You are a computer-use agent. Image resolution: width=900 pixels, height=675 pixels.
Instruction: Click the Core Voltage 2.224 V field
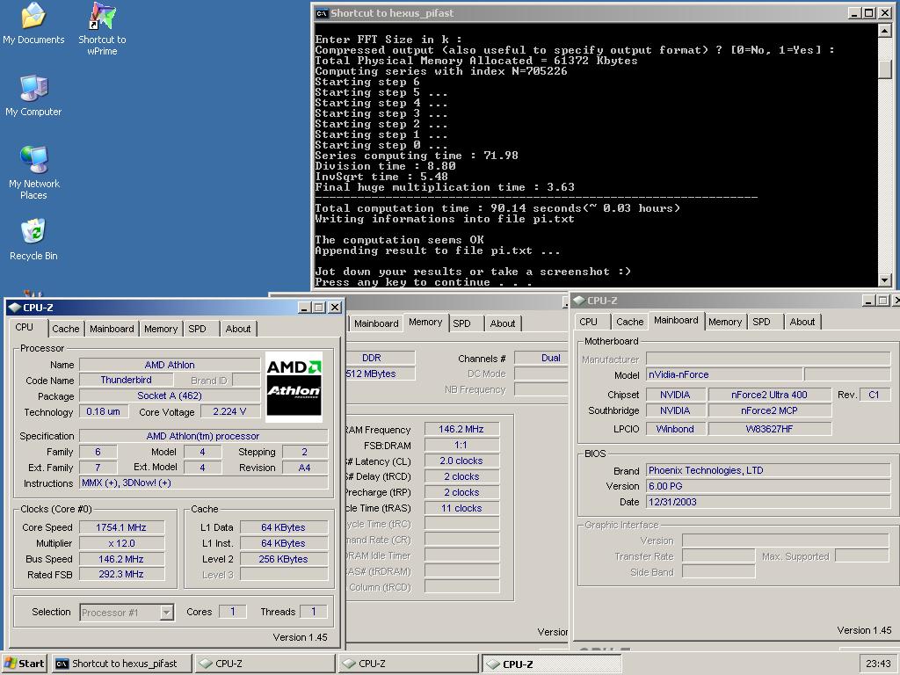point(229,411)
